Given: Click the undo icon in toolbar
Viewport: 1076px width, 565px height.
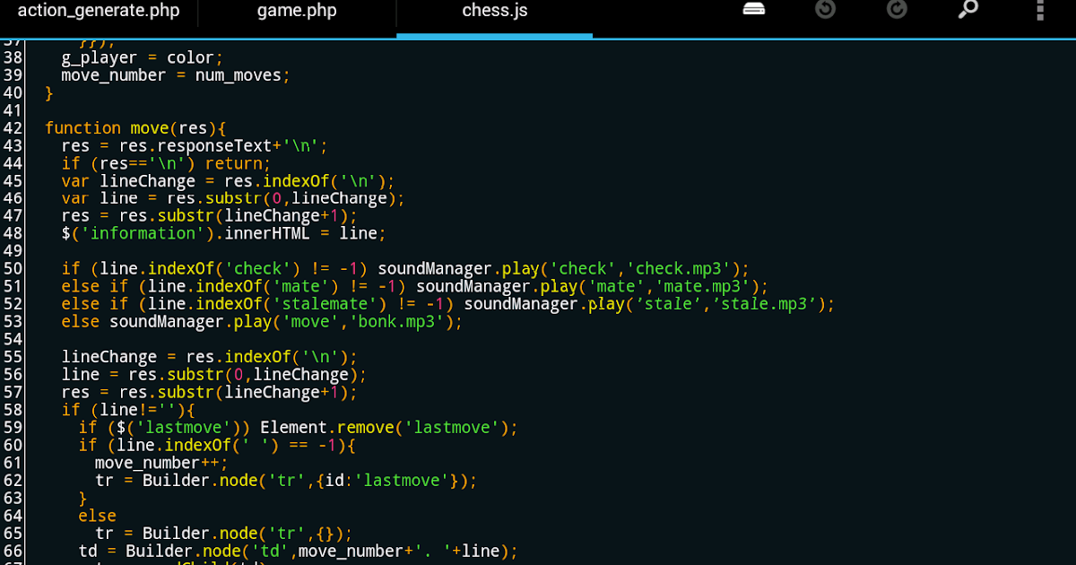Looking at the screenshot, I should click(x=826, y=10).
